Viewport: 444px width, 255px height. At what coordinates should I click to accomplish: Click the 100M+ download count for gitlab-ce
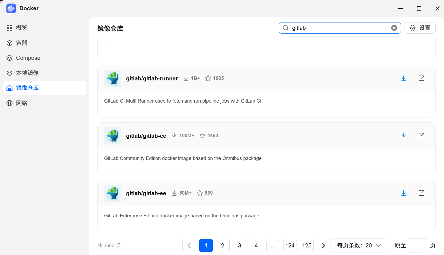pyautogui.click(x=183, y=136)
